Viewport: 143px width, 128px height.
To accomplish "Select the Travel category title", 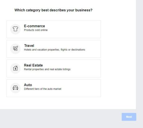I will (x=29, y=46).
